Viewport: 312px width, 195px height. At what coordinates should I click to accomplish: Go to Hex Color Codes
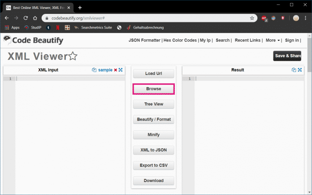[x=180, y=40]
